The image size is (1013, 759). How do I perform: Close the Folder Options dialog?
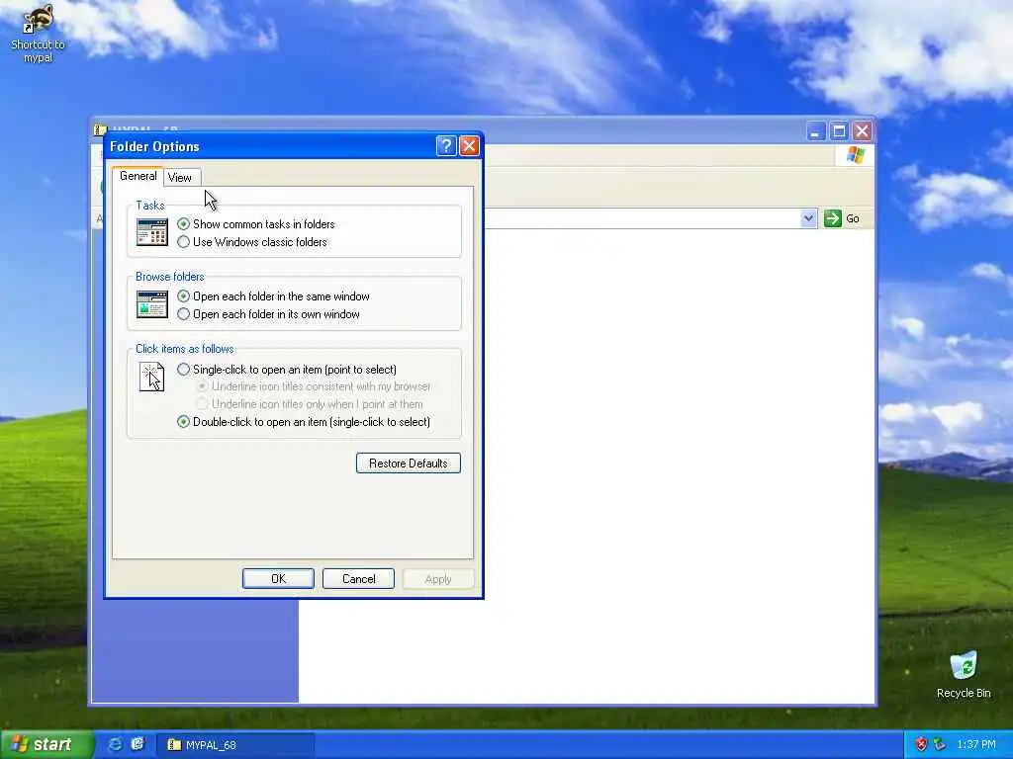tap(469, 146)
